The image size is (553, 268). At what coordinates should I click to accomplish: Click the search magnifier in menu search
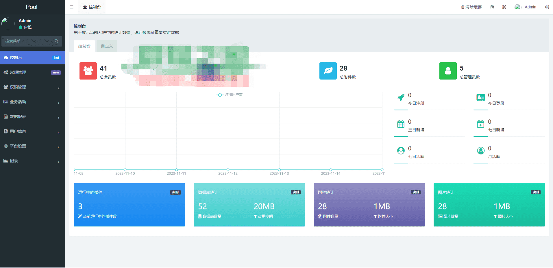(56, 41)
